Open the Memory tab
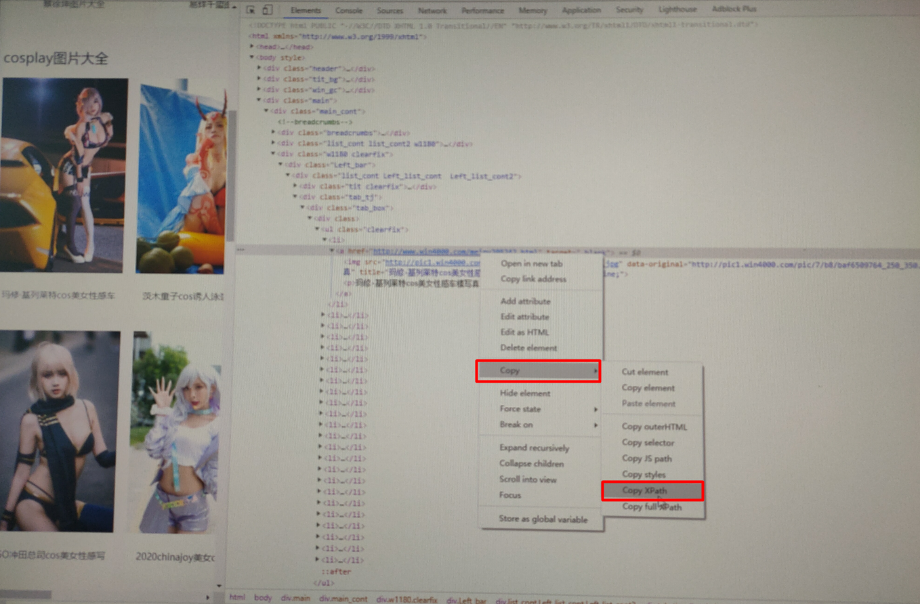This screenshot has height=604, width=920. (x=532, y=10)
